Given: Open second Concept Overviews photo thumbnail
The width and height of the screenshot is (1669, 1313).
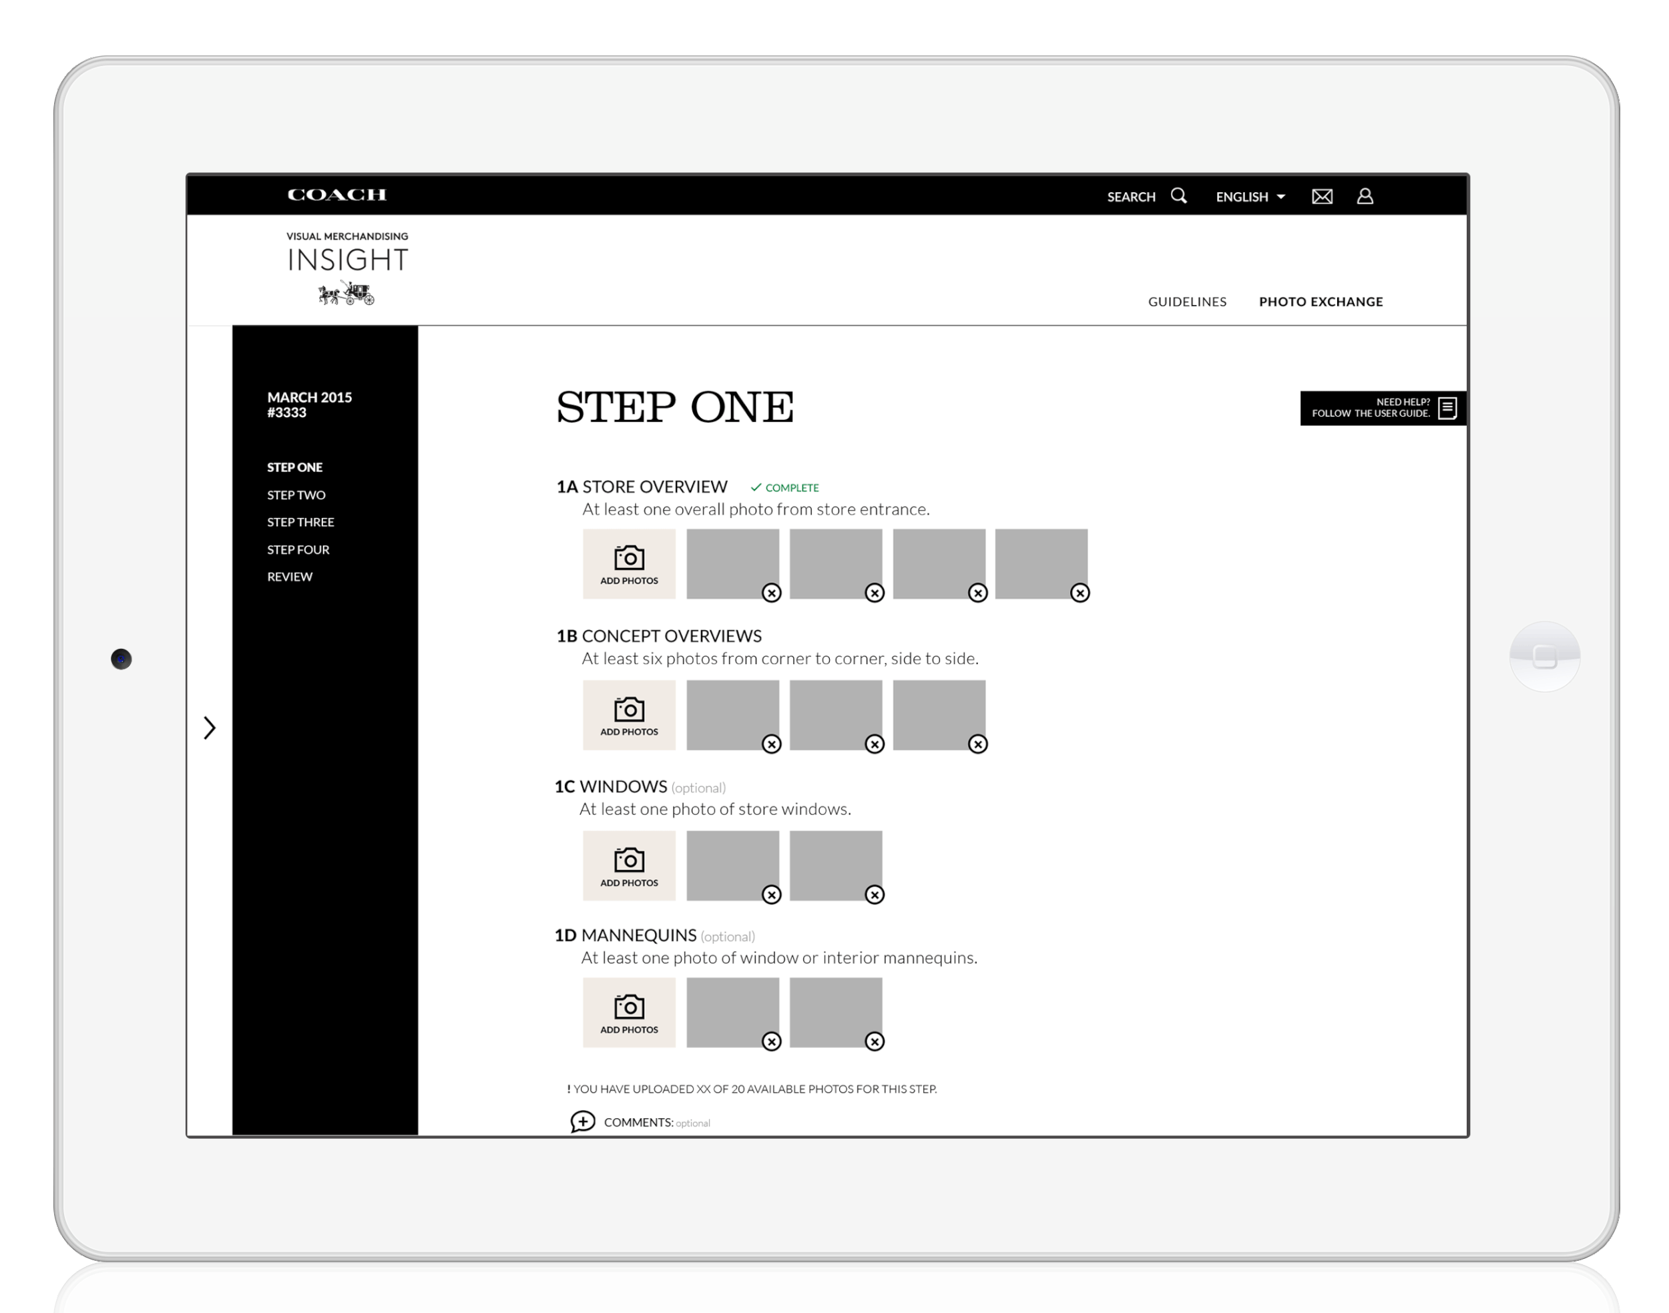Looking at the screenshot, I should (x=836, y=715).
